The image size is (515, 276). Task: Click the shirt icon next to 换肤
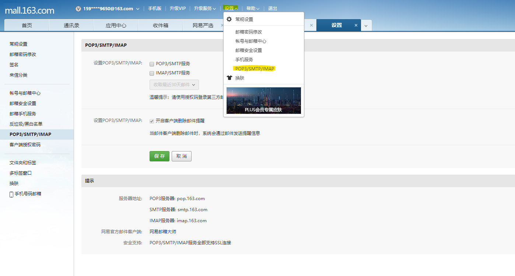228,78
